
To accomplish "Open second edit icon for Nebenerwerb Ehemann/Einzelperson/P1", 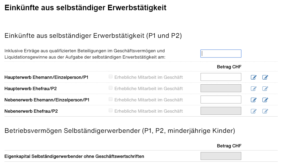I will click(x=265, y=100).
